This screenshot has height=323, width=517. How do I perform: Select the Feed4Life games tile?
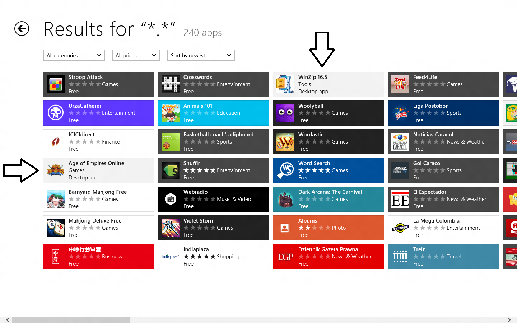coord(443,84)
